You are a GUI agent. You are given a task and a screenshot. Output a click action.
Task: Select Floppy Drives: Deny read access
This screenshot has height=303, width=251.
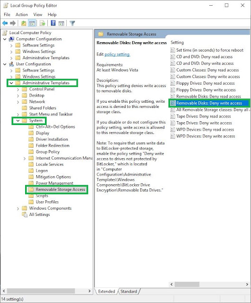pos(206,83)
